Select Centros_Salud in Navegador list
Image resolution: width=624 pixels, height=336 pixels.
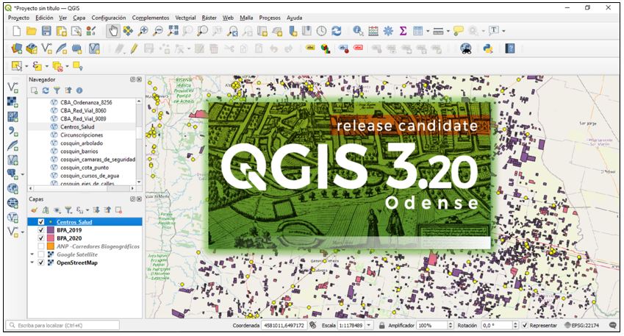pyautogui.click(x=77, y=127)
